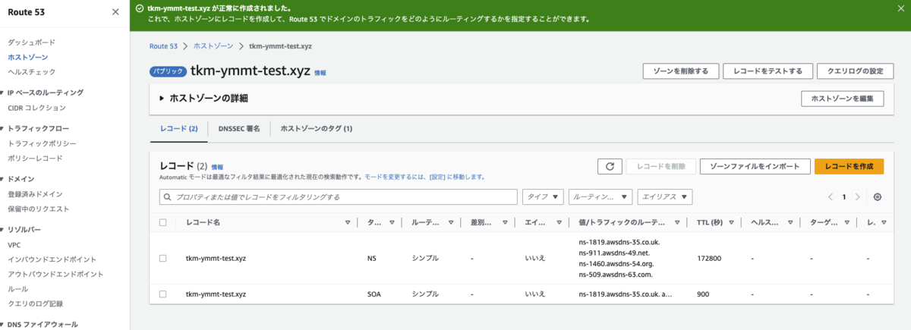Sort by レコード名 column arrow
Image resolution: width=911 pixels, height=330 pixels.
tap(348, 222)
